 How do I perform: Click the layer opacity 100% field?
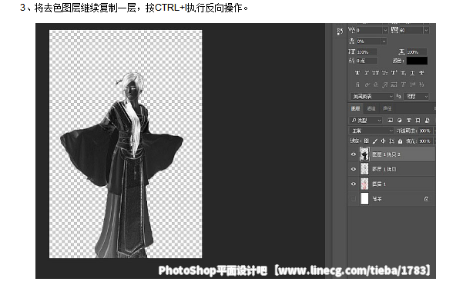tap(425, 131)
